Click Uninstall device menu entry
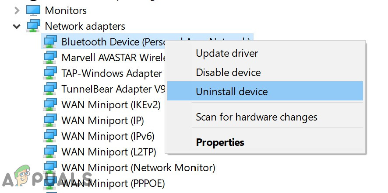This screenshot has height=193, width=388. [232, 92]
